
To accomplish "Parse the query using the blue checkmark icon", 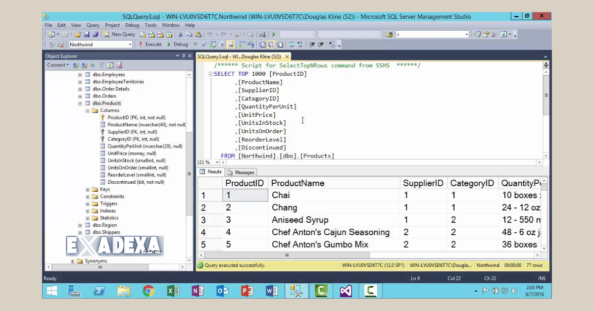I will tap(204, 44).
